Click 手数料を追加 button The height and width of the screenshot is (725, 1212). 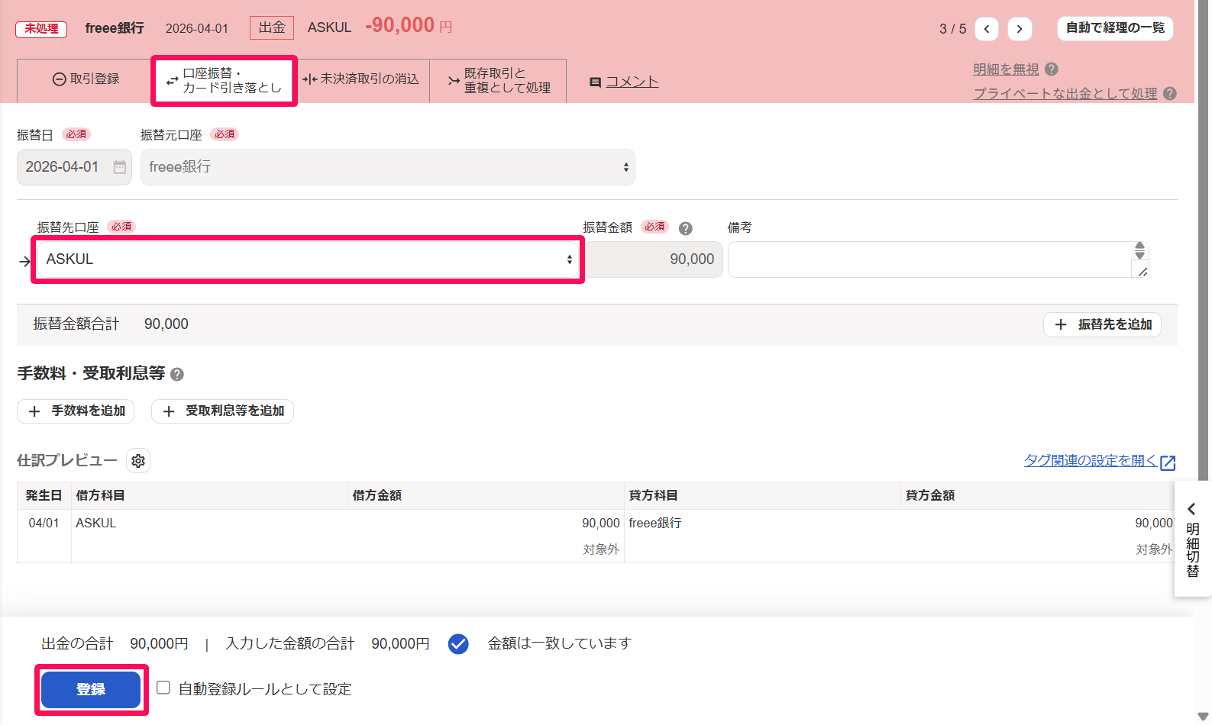point(76,411)
